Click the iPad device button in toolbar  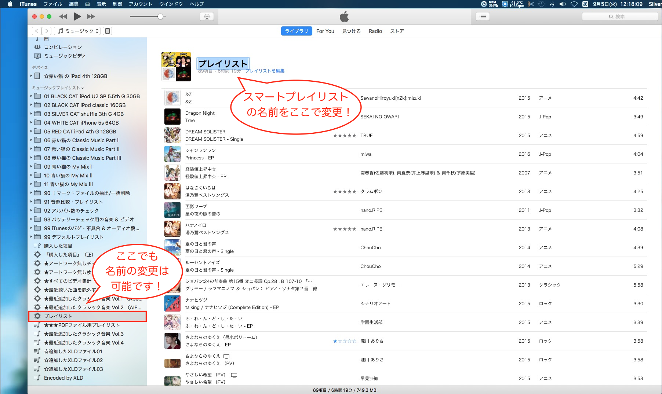pos(108,31)
